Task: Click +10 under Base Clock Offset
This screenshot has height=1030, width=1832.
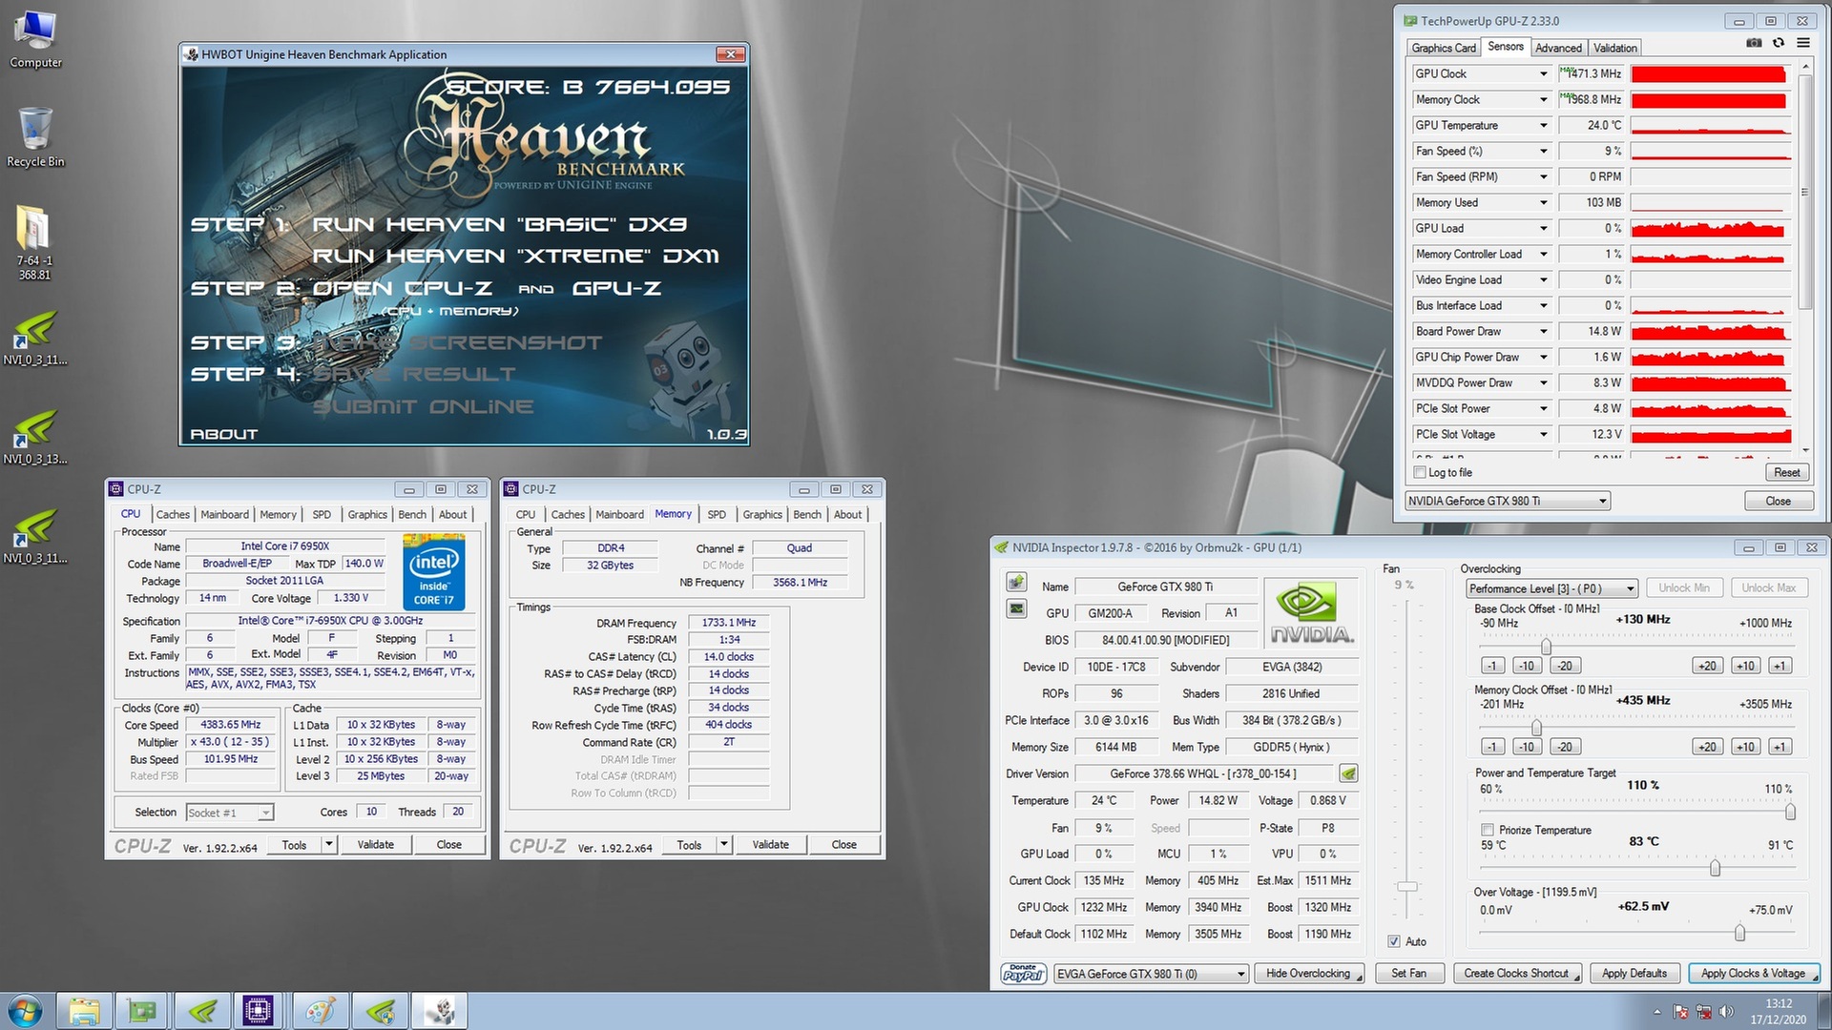Action: point(1745,666)
